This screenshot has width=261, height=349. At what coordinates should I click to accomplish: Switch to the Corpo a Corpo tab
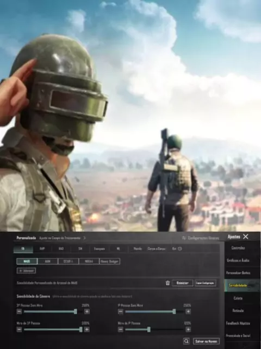click(x=157, y=249)
